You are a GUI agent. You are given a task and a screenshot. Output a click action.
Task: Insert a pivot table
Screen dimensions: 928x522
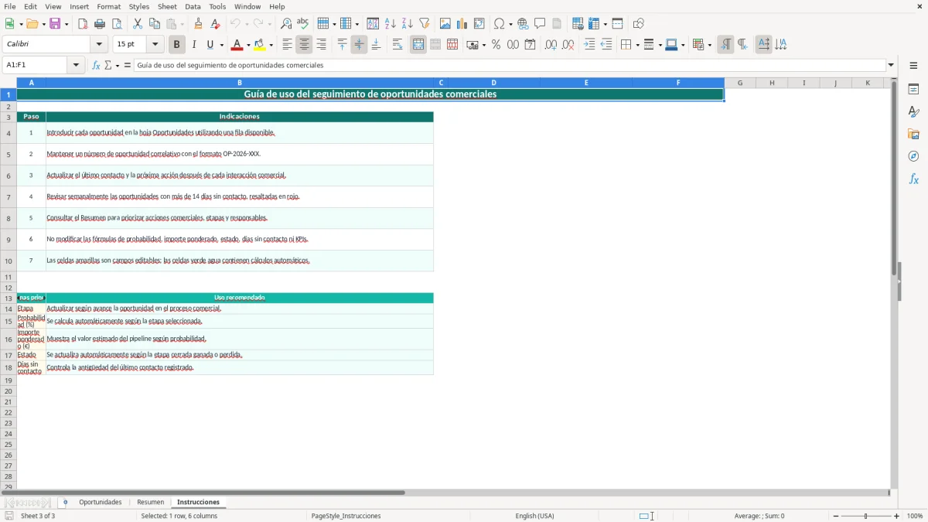[x=479, y=24]
